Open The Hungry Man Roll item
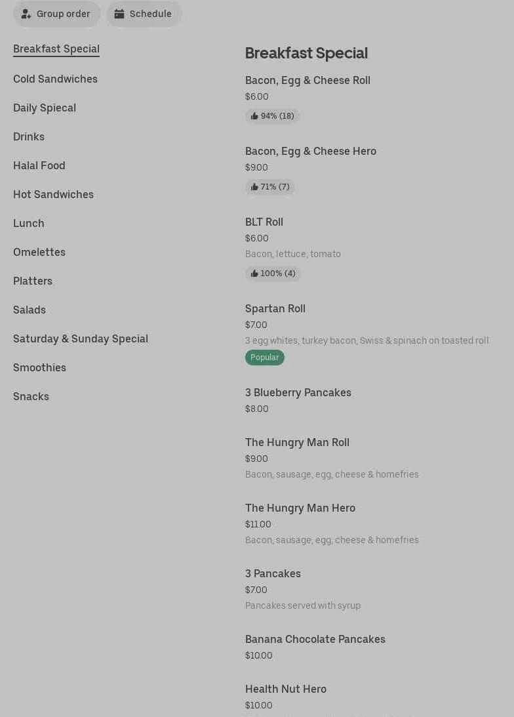 297,443
